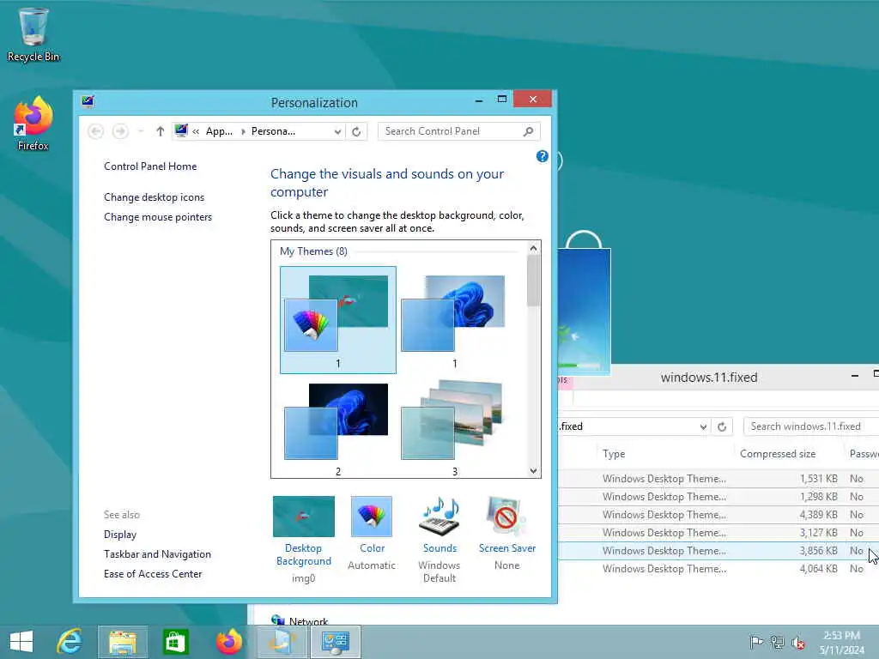Click themes list scrollbar thumb
This screenshot has width=879, height=659.
click(x=534, y=281)
